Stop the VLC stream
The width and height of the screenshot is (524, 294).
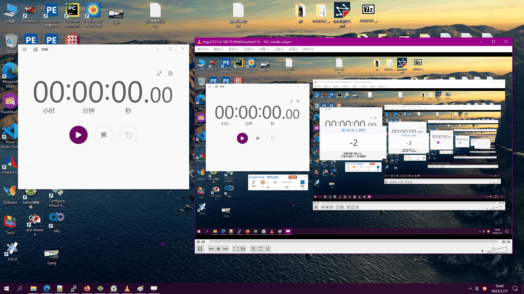(x=218, y=249)
